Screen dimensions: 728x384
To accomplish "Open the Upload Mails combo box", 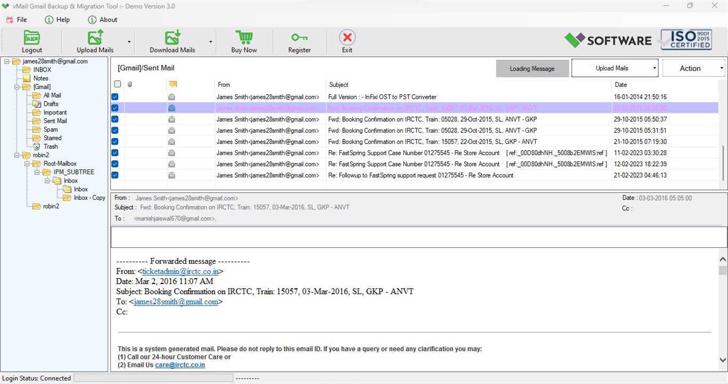I will coord(615,68).
